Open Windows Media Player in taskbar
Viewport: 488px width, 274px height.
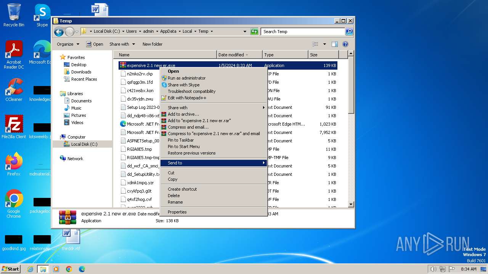[x=56, y=269]
